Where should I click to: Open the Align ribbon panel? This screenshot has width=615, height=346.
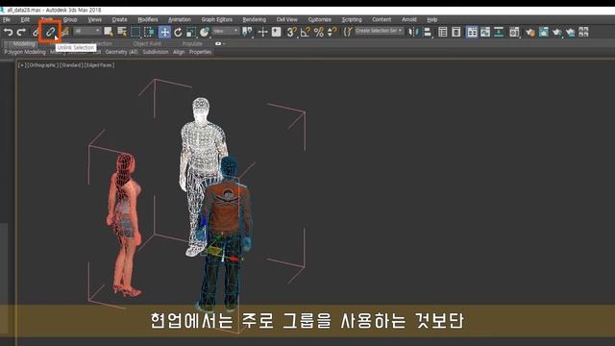tap(179, 52)
